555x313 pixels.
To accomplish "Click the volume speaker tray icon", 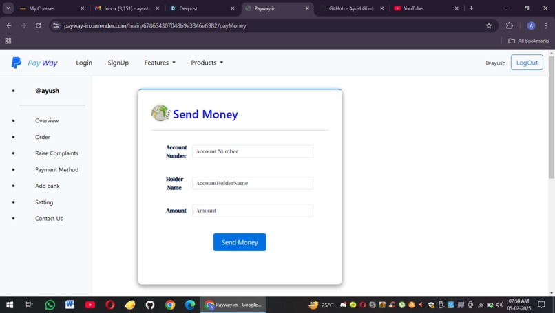I will coord(499,305).
